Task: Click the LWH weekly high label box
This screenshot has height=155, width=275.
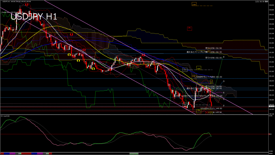Action: [194, 5]
